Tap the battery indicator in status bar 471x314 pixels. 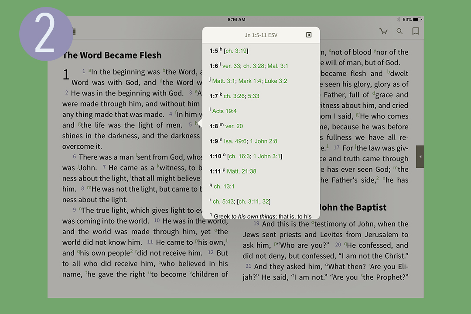pyautogui.click(x=417, y=20)
